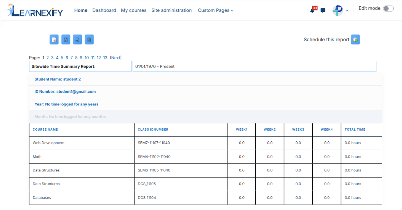
Task: Export report using the text file icon
Action: pyautogui.click(x=89, y=40)
